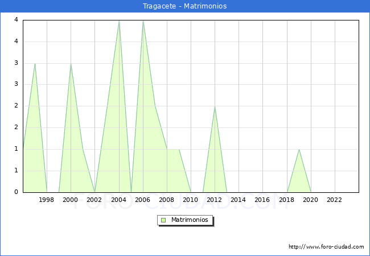
Task: Click the 2004 x-axis label
Action: click(119, 200)
